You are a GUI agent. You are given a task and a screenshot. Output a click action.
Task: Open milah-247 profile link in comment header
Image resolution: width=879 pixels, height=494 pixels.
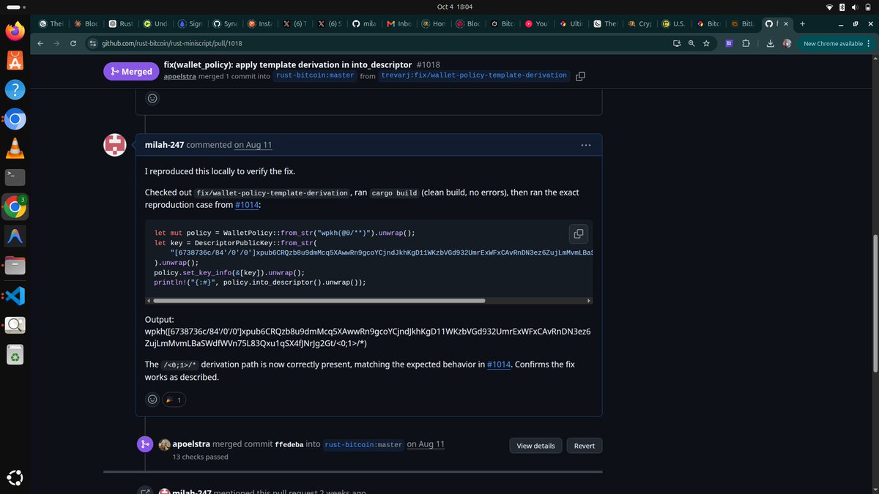click(164, 145)
